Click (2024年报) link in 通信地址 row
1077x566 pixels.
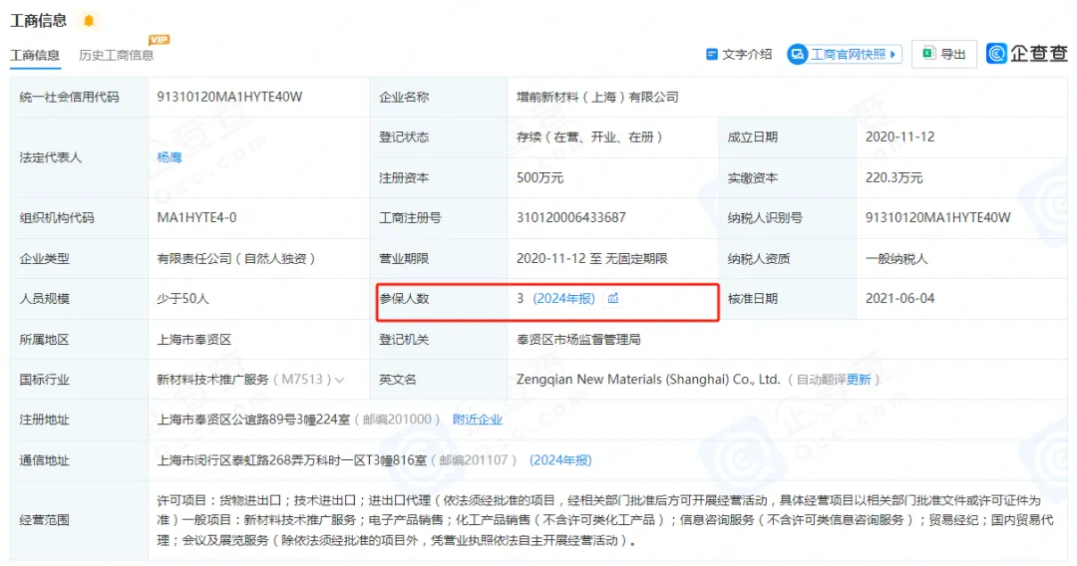[560, 460]
